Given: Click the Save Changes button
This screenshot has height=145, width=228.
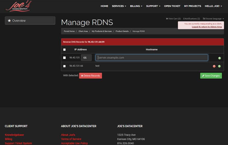Looking at the screenshot, I should pos(211,76).
